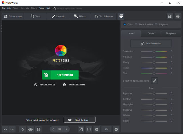The image size is (183, 134).
Task: Toggle the eye preview original icon
Action: pyautogui.click(x=30, y=129)
